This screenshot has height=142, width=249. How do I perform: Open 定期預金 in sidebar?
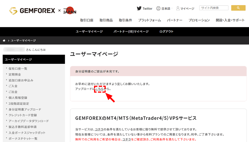pos(15,75)
